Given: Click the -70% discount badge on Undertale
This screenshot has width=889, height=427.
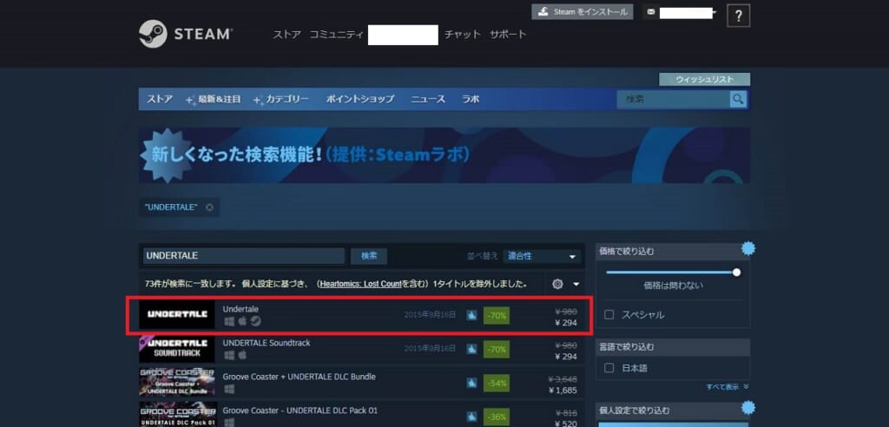Looking at the screenshot, I should tap(496, 315).
